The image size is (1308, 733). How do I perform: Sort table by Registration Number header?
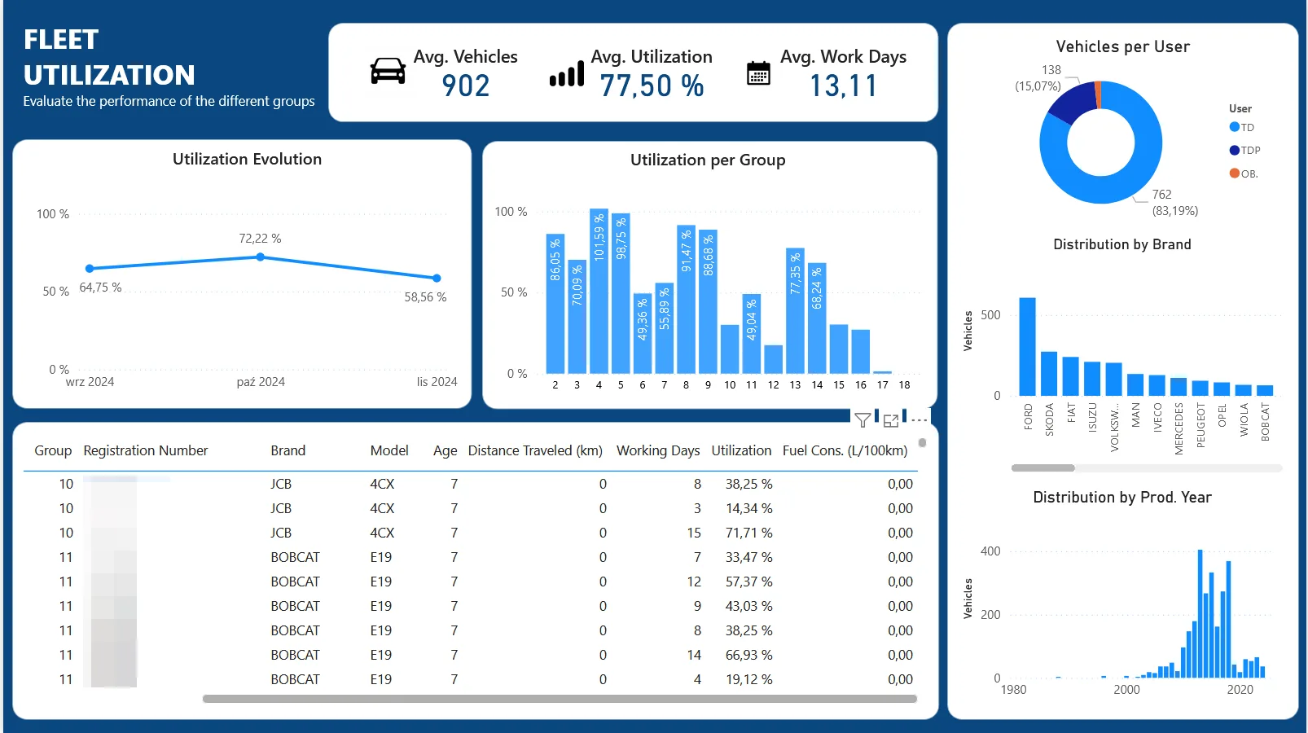146,450
